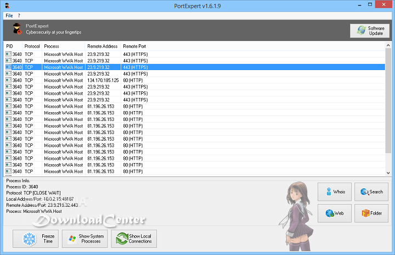Click the scrollbar up arrow
Viewport: 395px width, 255px height.
tap(388, 45)
